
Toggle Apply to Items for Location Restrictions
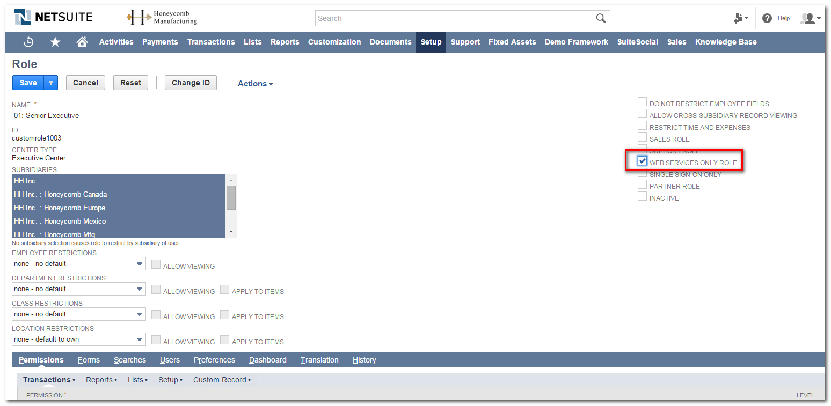point(224,340)
